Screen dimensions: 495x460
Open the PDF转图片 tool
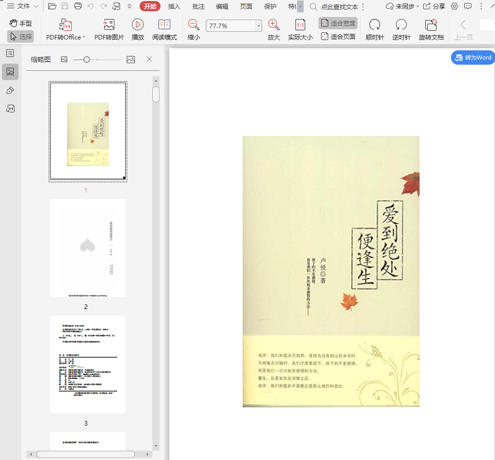(109, 25)
